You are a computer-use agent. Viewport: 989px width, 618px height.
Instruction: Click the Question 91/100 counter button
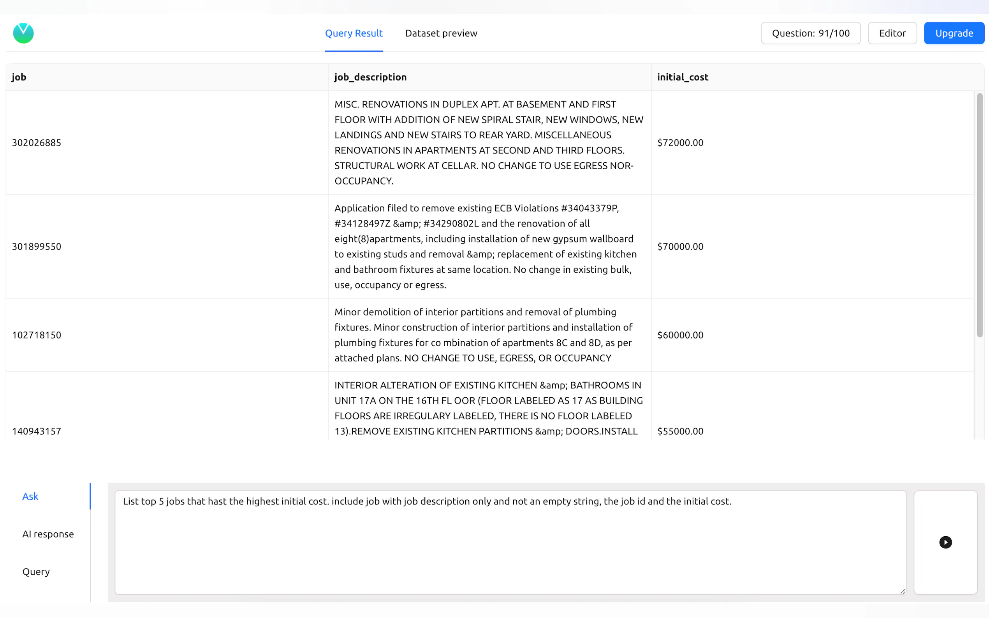[810, 33]
